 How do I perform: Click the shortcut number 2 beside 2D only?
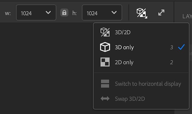172,62
